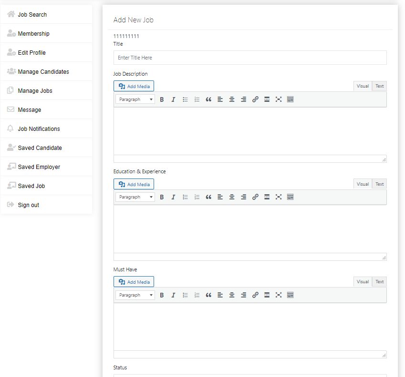Screen dimensions: 405x377
Task: Center align text in Must Have editor
Action: click(232, 295)
